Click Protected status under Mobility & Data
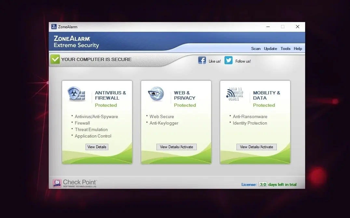Viewport: 350px width, 218px height. tap(264, 105)
